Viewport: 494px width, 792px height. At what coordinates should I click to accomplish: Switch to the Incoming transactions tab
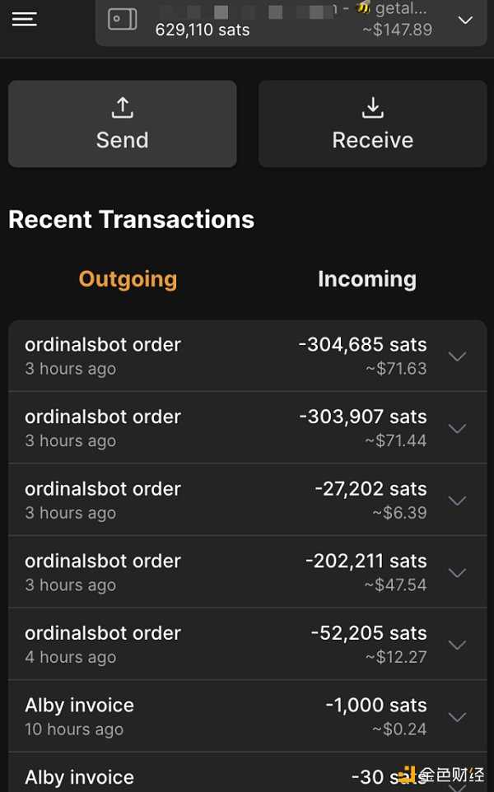coord(366,279)
